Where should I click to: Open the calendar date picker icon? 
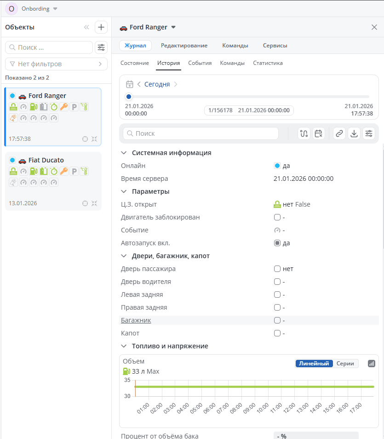tap(130, 84)
